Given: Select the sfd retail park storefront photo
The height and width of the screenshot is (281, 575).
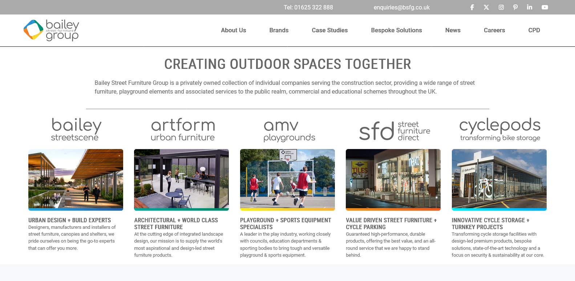Looking at the screenshot, I should click(393, 180).
